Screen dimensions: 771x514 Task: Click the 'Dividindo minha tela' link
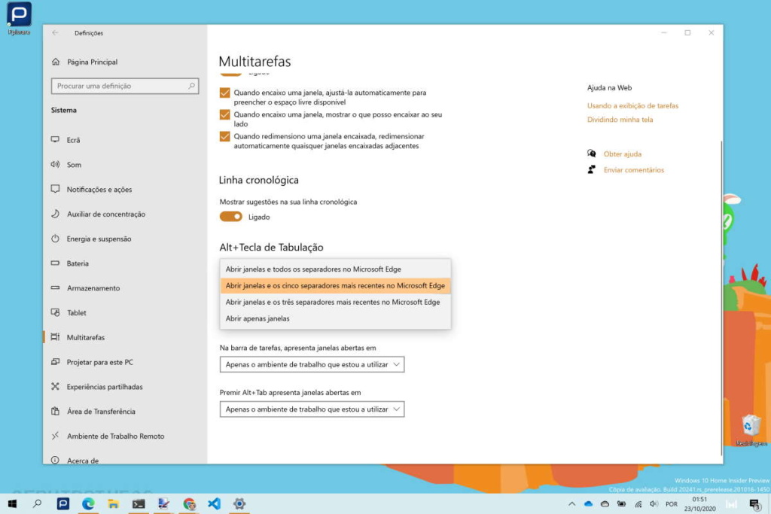620,120
